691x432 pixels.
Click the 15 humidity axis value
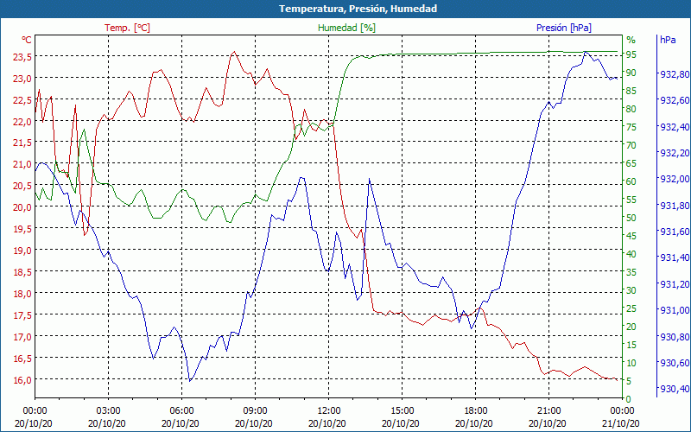click(x=631, y=345)
